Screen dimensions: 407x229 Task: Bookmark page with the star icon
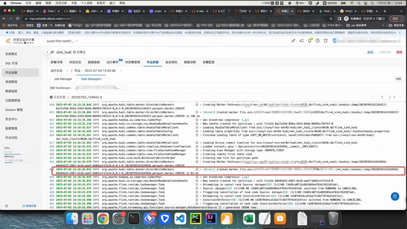point(331,19)
